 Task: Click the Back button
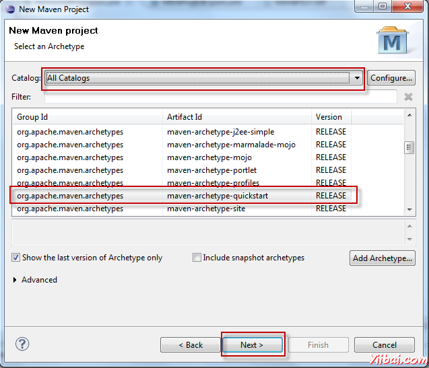pos(191,345)
